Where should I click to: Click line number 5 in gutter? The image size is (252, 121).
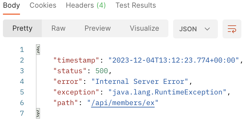pyautogui.click(x=22, y=92)
